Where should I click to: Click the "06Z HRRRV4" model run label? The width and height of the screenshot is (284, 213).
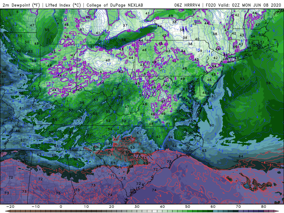187,5
